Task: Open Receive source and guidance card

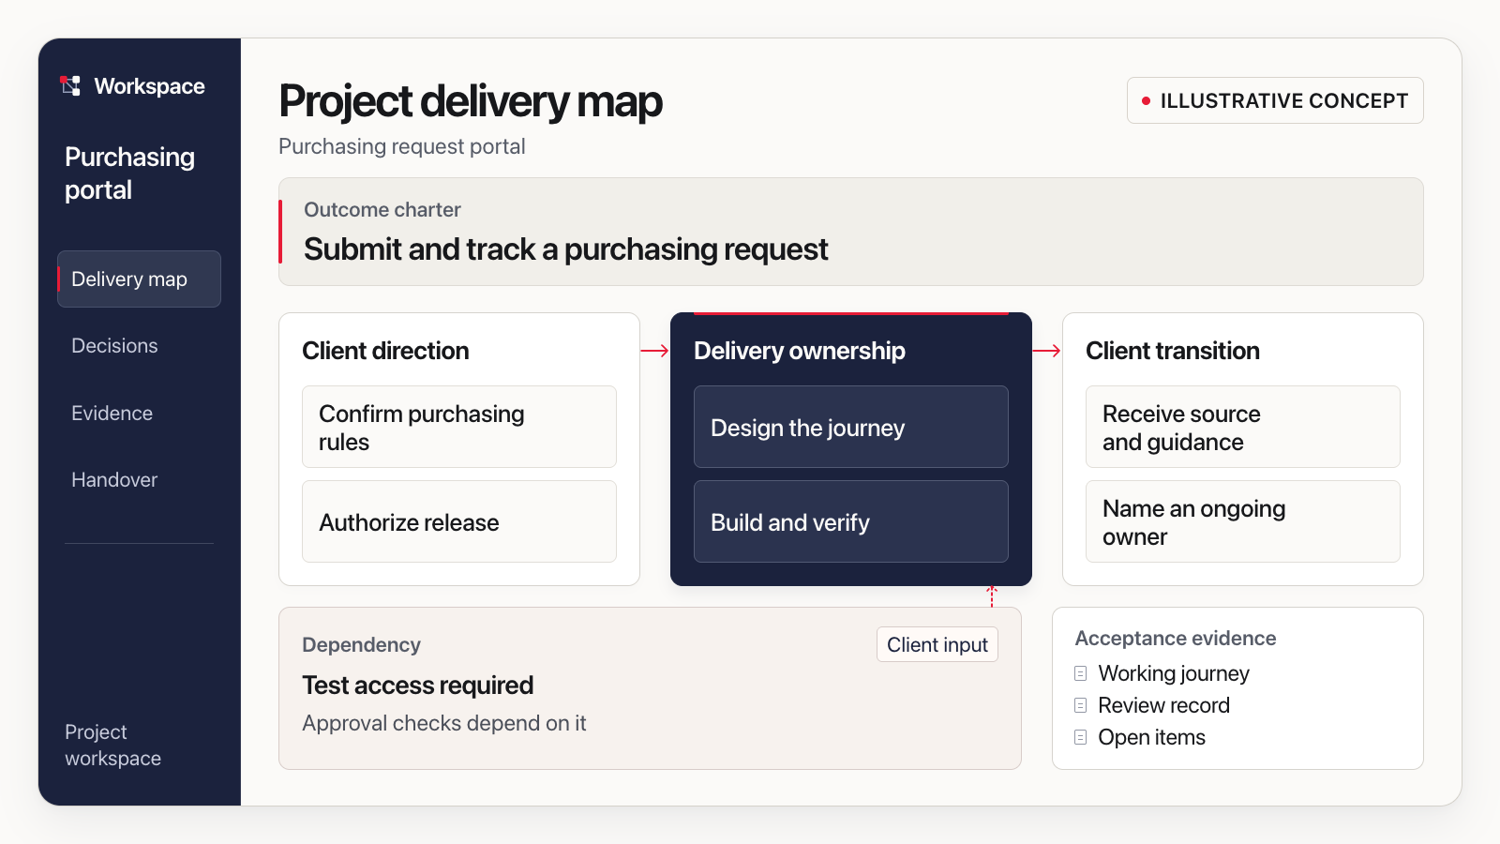Action: point(1243,427)
